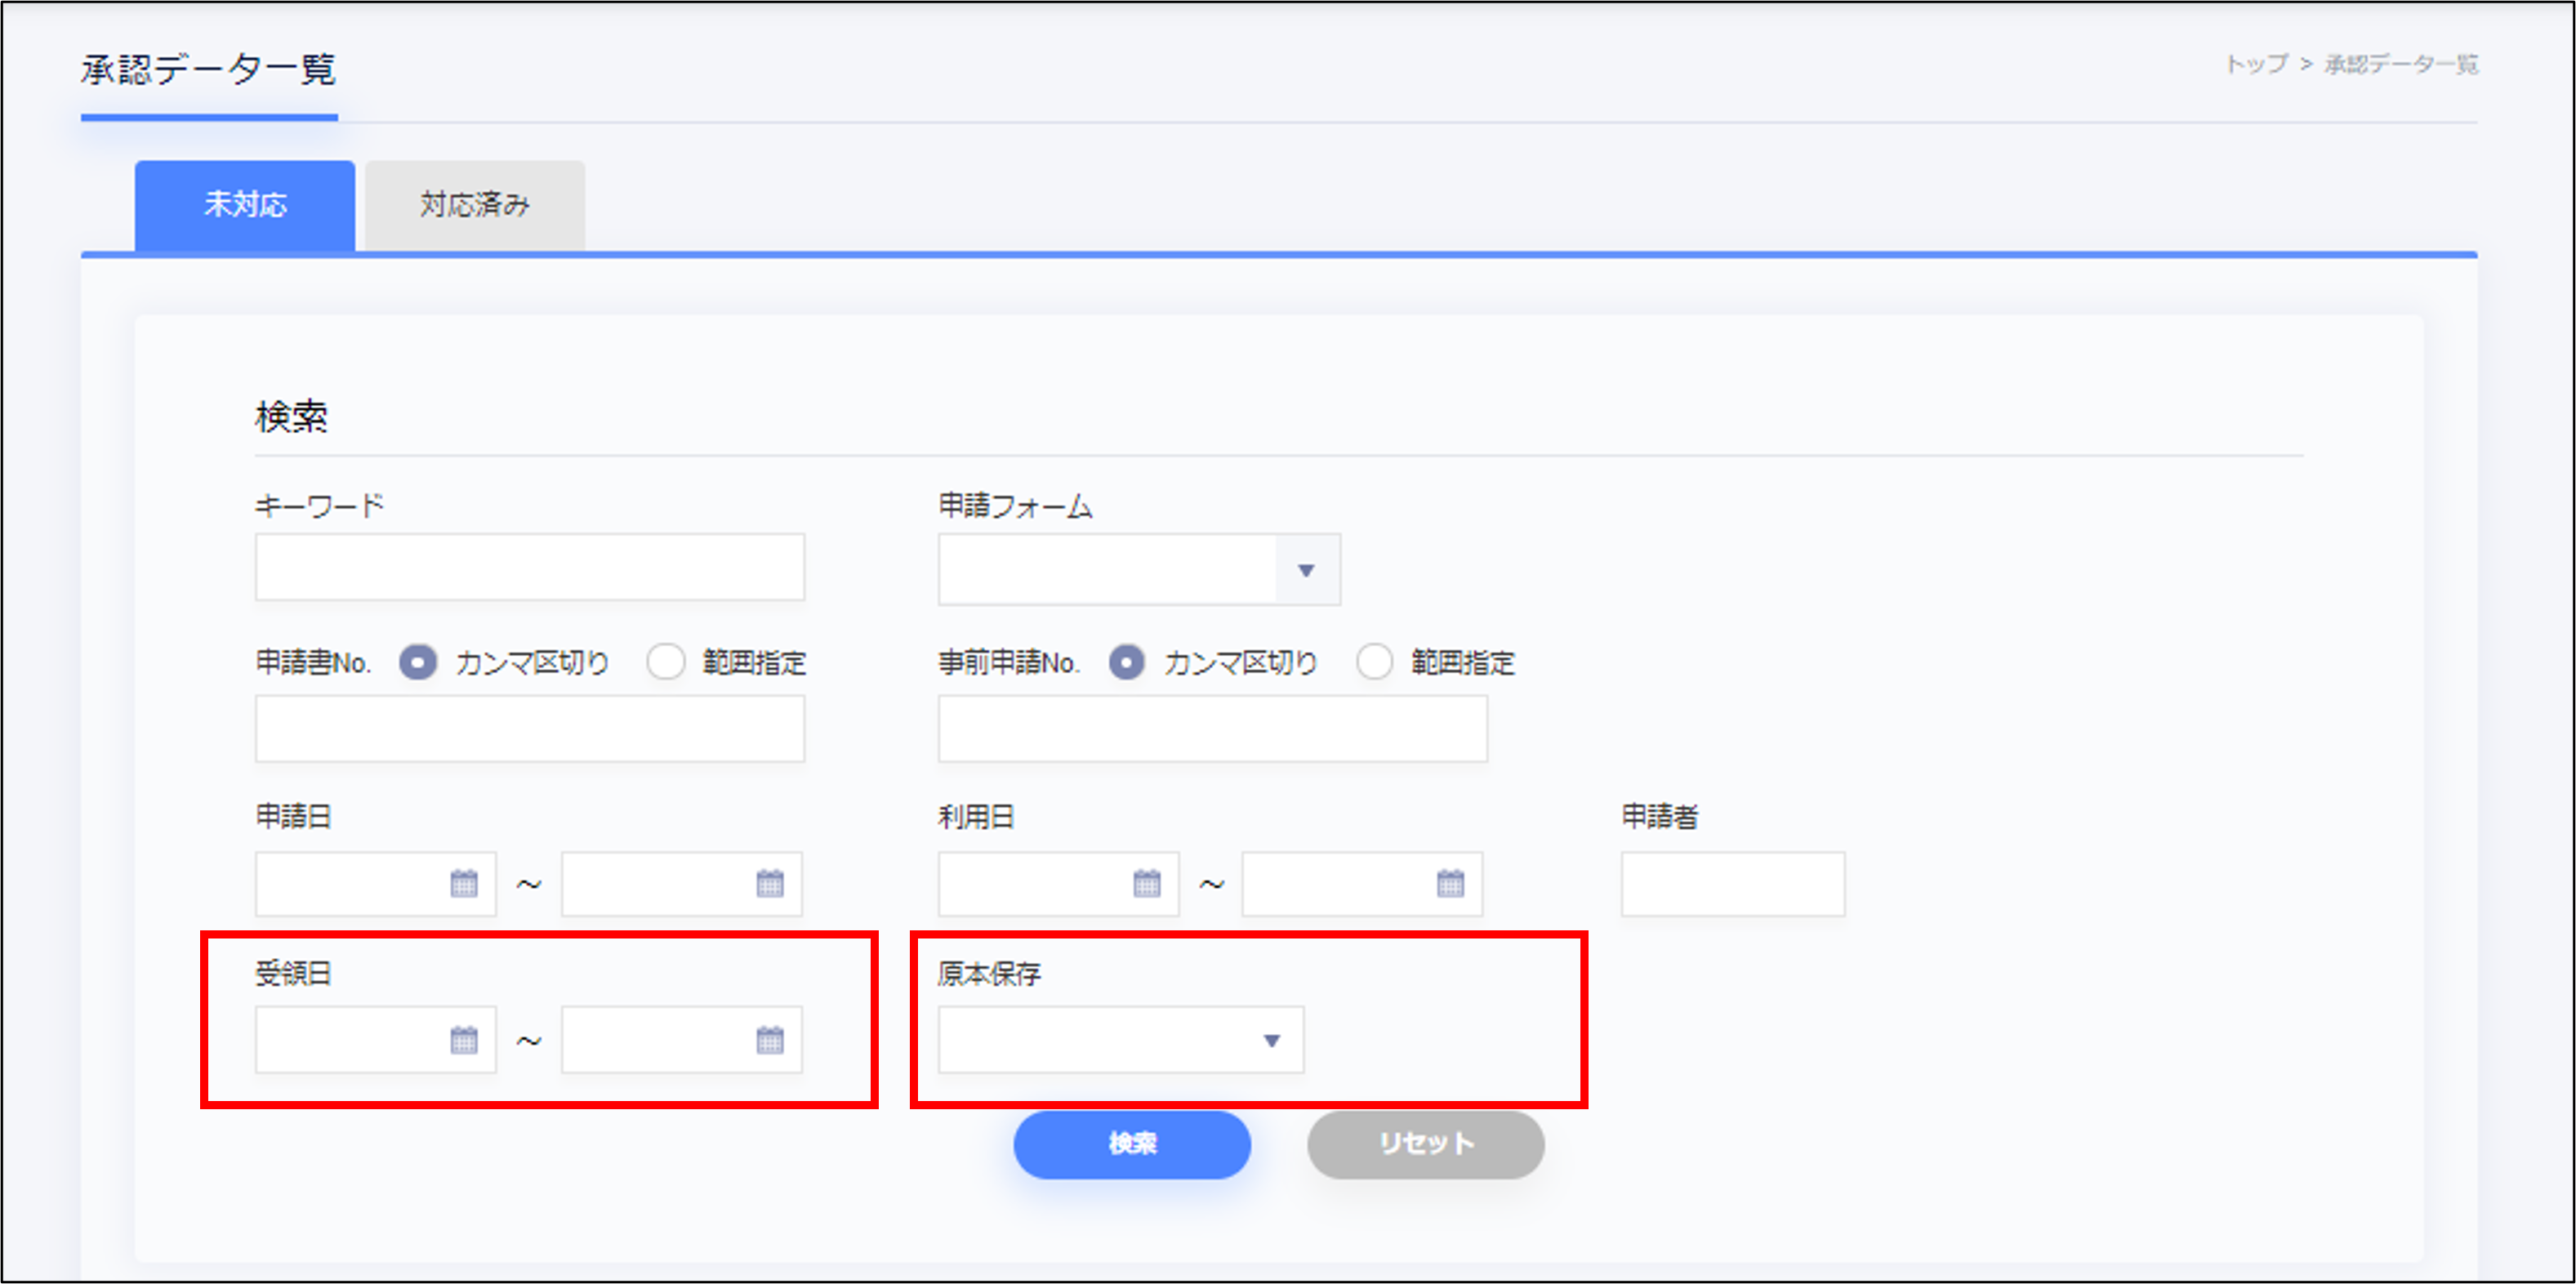Open calendar for 申請日 start date
2576x1284 pixels.
coord(463,884)
